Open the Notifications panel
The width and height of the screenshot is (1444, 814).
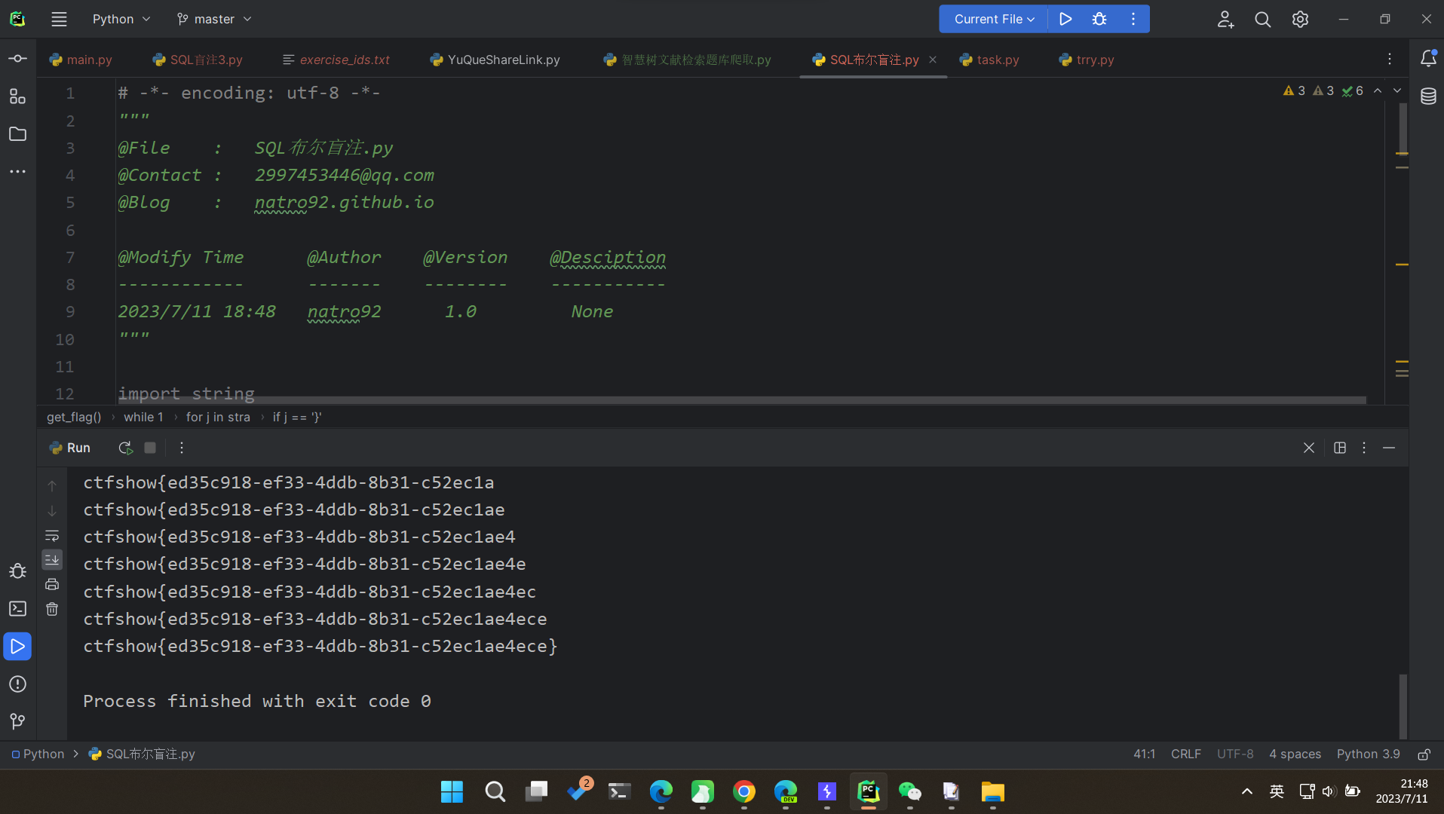pos(1428,59)
